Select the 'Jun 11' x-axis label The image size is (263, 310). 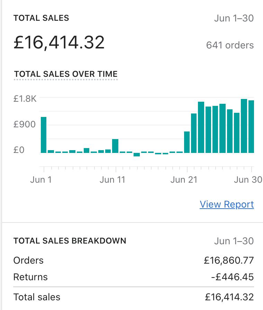coord(112,180)
